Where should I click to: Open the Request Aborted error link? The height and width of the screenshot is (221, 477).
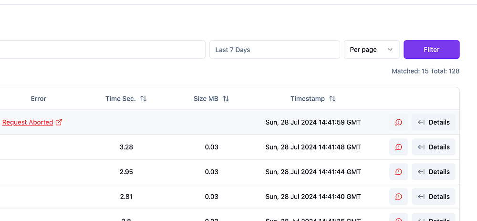(x=28, y=122)
